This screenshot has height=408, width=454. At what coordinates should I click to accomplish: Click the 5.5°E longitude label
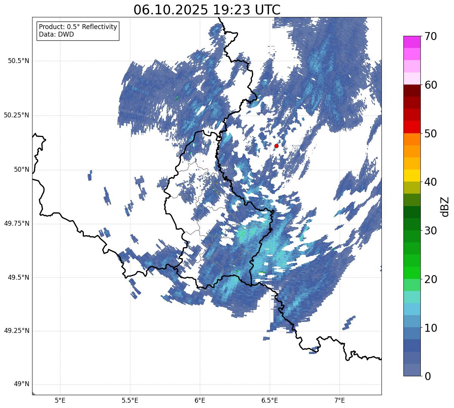coord(130,400)
